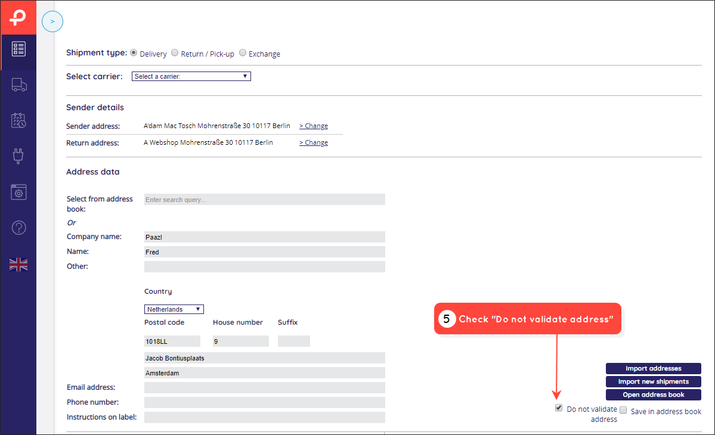Click the UK flag language icon
Screen dimensions: 715x435
pos(18,265)
